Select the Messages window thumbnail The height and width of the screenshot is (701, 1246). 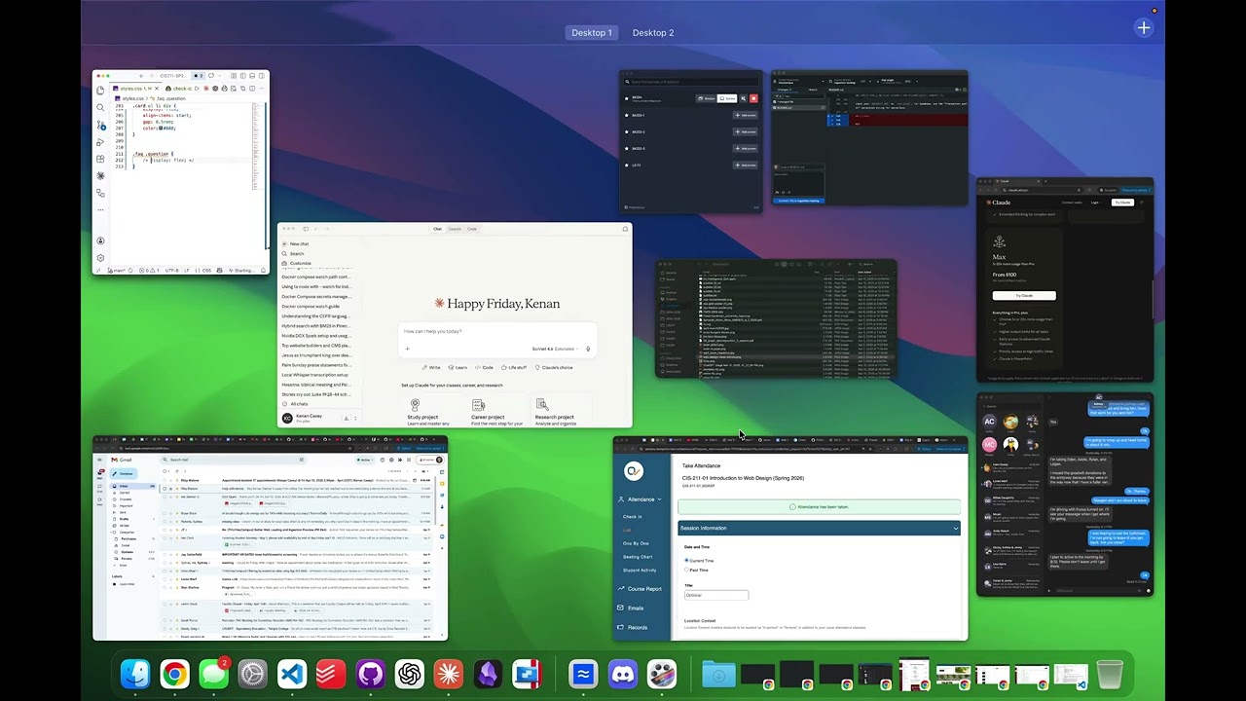[1065, 495]
